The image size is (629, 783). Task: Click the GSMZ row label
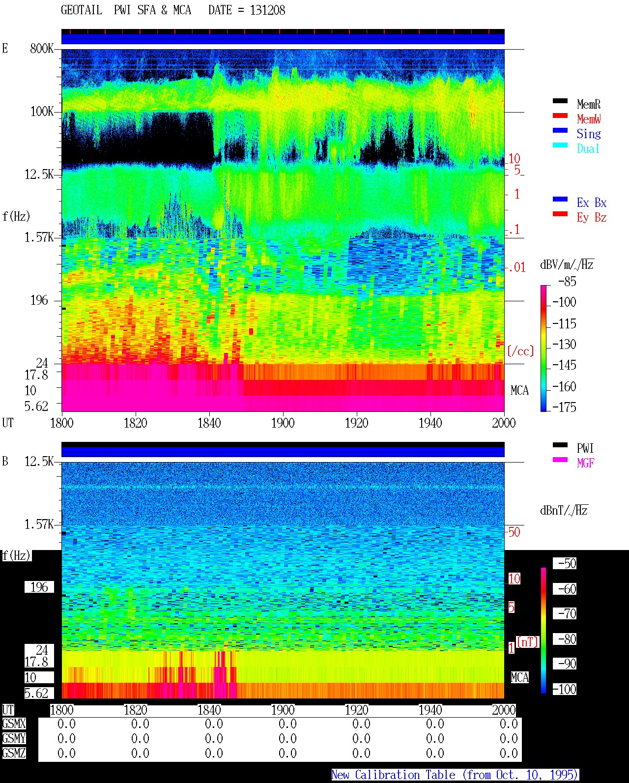click(14, 754)
